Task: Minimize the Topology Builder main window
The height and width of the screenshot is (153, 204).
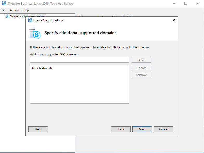Action: point(174,4)
